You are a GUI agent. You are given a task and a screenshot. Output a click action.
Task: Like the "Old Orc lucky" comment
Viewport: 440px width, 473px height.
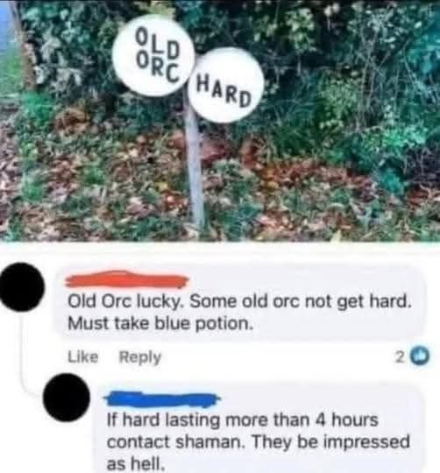click(83, 357)
